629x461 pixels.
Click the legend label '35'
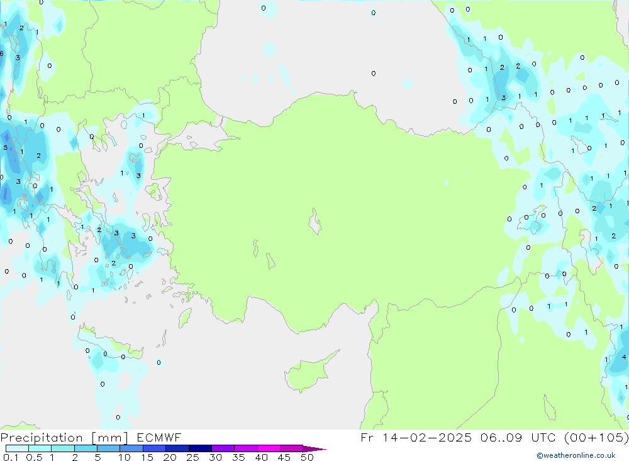pyautogui.click(x=238, y=457)
